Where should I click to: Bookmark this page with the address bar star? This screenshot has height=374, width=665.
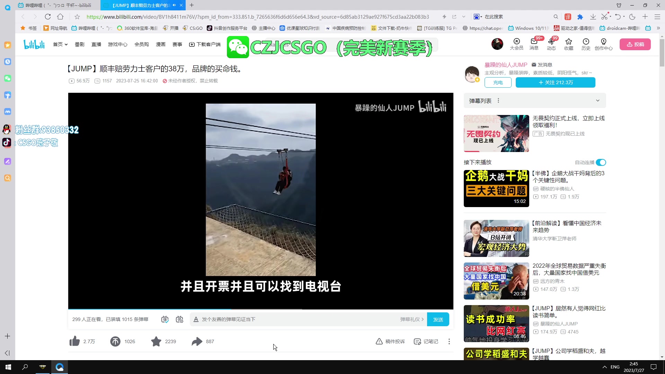tap(77, 17)
